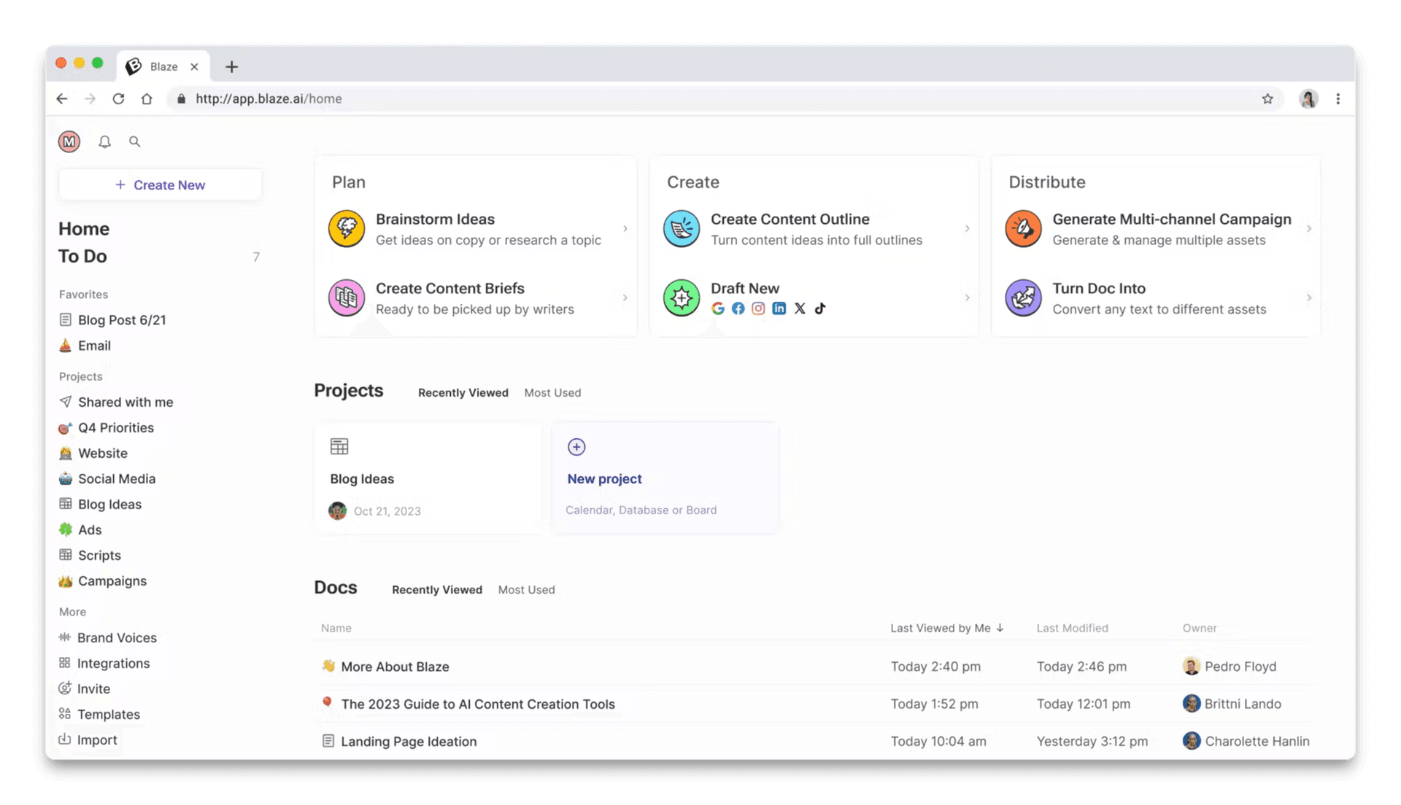Viewport: 1401px width, 805px height.
Task: Switch Projects to Recently Viewed tab
Action: tap(463, 392)
